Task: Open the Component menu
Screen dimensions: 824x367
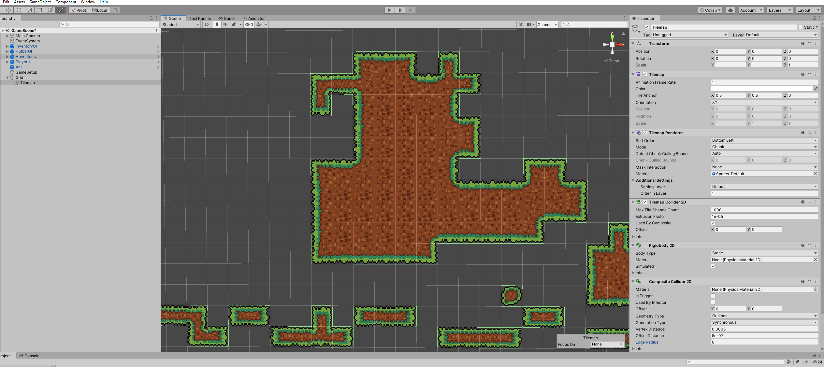Action: pyautogui.click(x=65, y=2)
